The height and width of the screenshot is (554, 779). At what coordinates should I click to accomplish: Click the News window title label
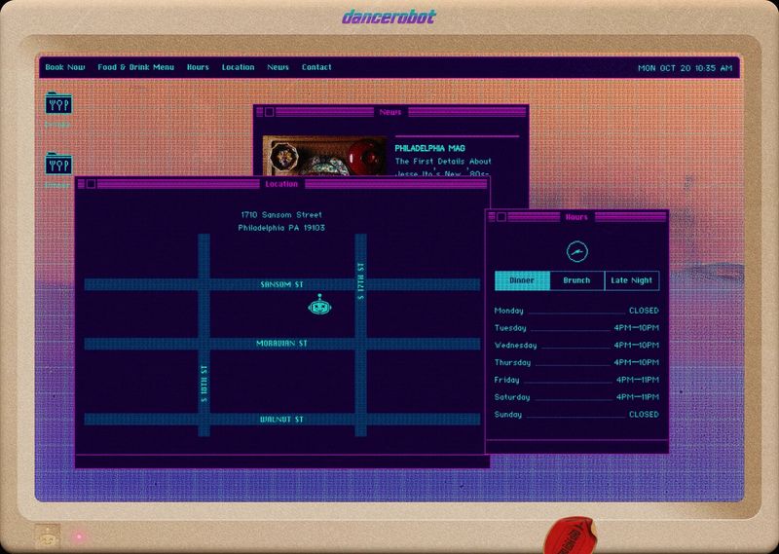pos(390,112)
